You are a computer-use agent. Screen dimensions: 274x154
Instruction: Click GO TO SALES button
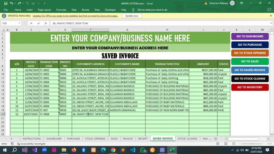pos(250,61)
